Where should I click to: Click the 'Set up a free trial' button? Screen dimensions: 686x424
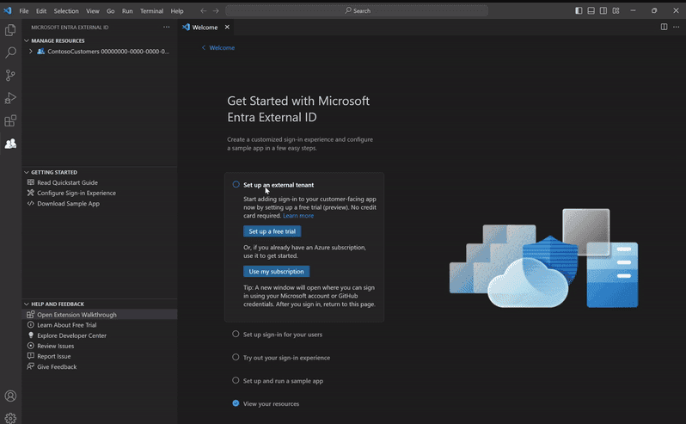(273, 231)
